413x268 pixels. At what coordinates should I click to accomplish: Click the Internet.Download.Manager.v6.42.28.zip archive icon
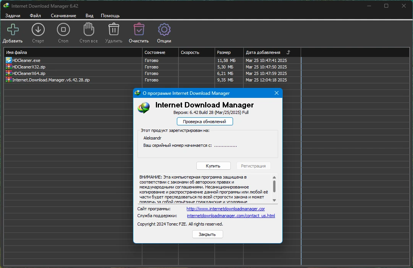point(9,80)
